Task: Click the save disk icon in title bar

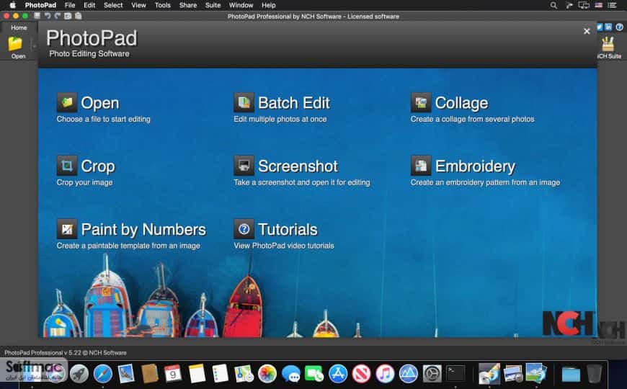Action: point(37,16)
